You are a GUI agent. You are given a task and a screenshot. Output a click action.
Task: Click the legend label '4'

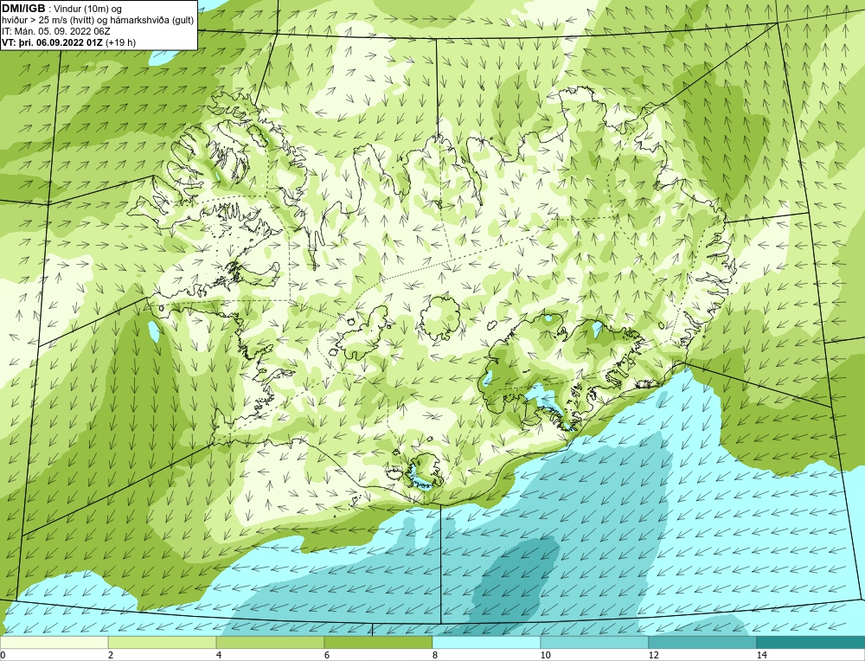[x=219, y=655]
